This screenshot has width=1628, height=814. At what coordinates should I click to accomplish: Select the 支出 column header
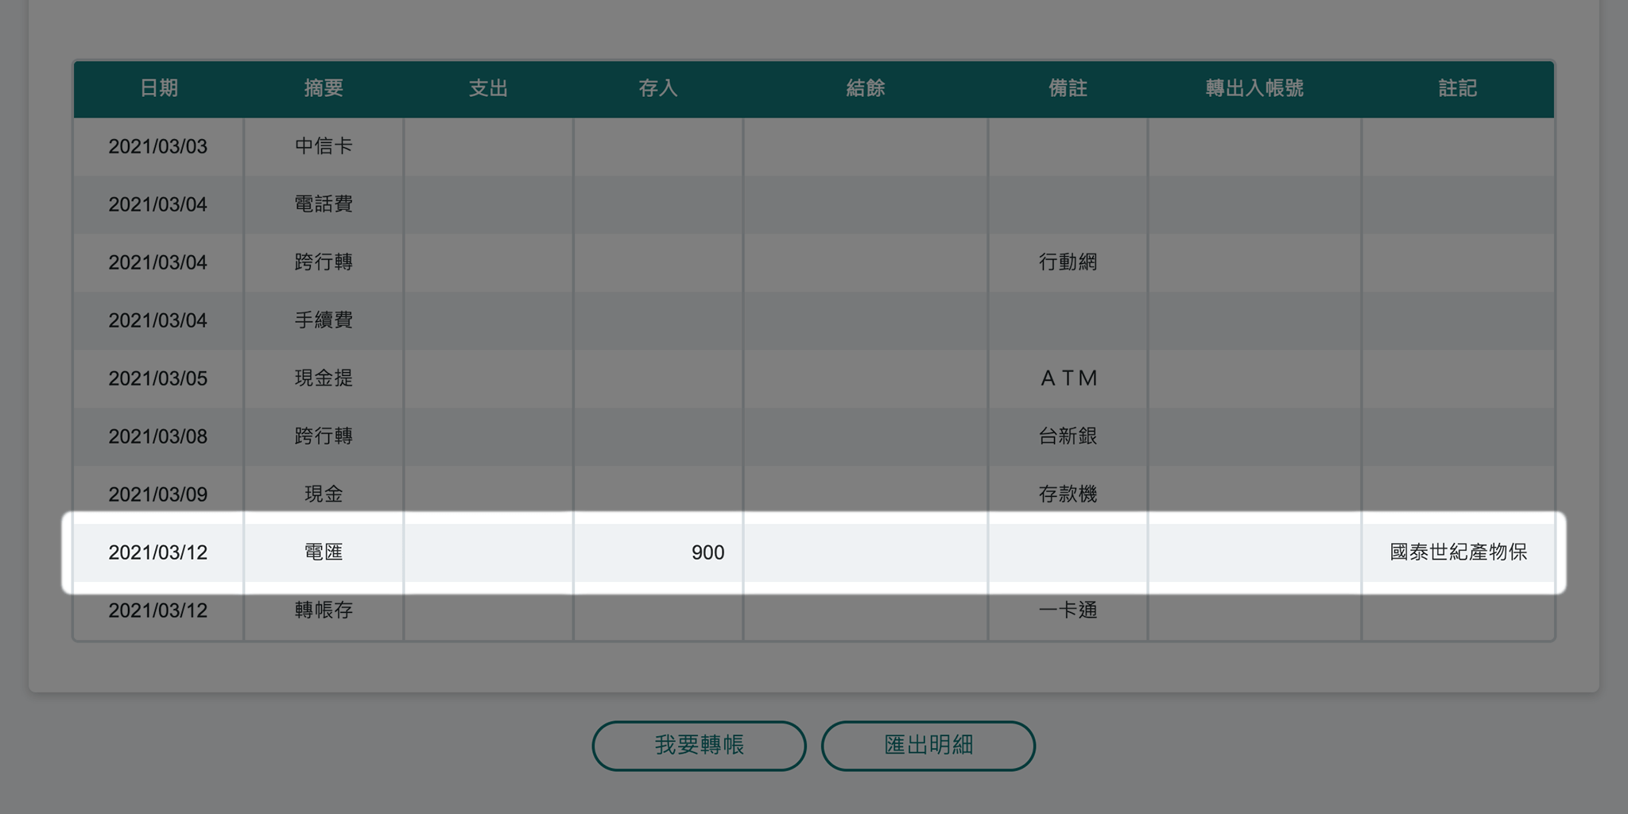(x=488, y=88)
